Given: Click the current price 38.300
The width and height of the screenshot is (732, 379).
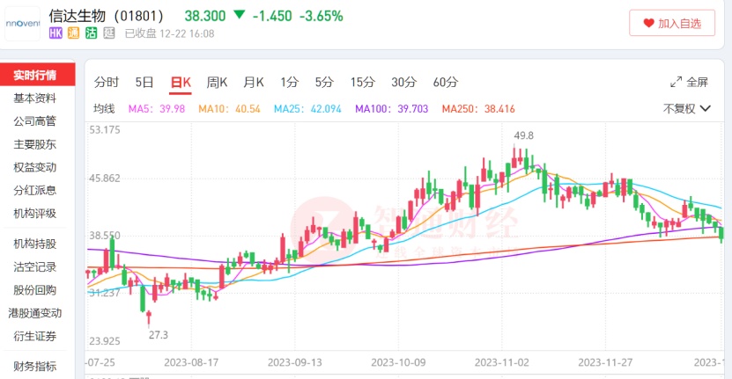Looking at the screenshot, I should 205,16.
